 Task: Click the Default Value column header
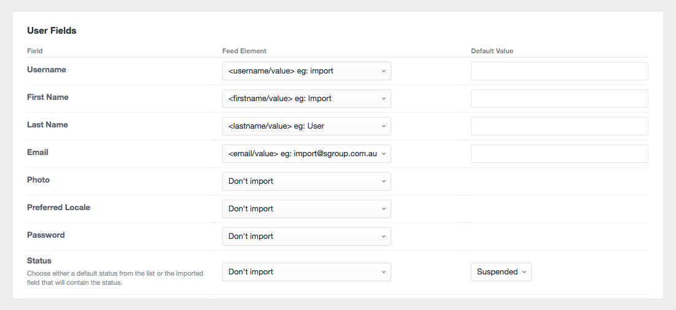point(492,51)
